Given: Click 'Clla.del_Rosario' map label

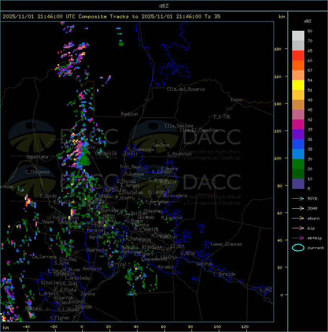Looking at the screenshot, I should point(186,89).
